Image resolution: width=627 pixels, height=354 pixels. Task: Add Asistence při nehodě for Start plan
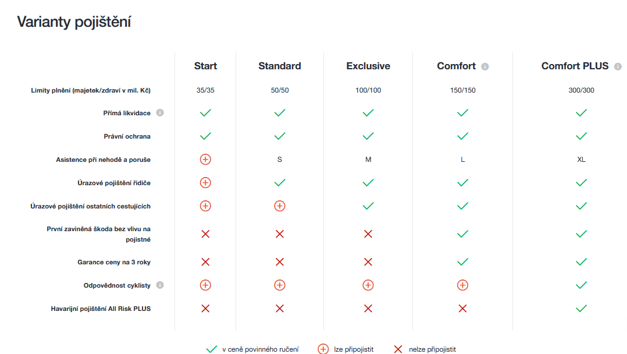205,160
